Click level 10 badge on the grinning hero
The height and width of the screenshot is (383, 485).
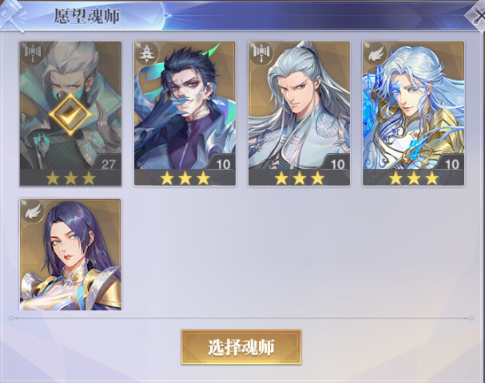pyautogui.click(x=223, y=164)
